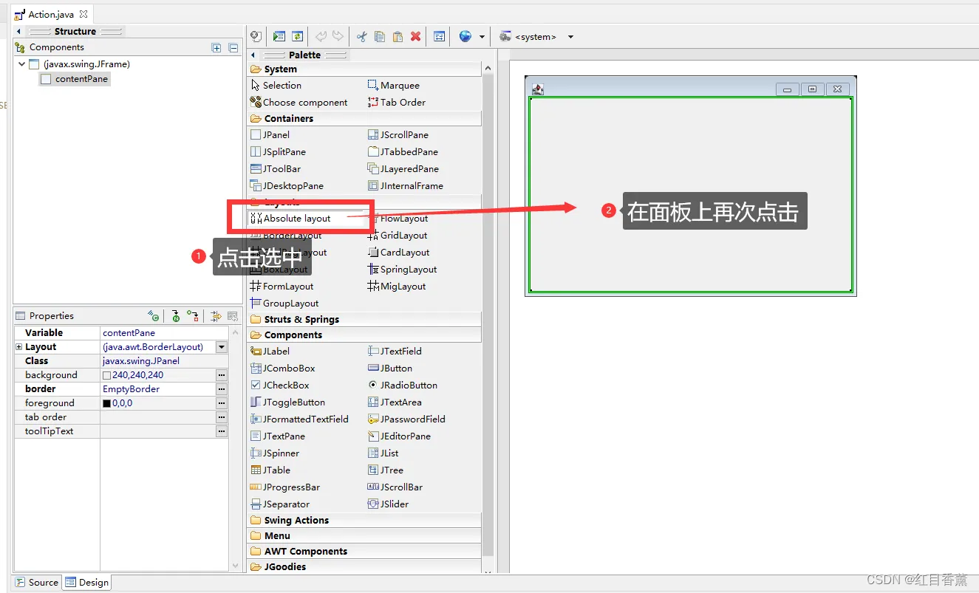Select JButton component in palette

coord(390,369)
